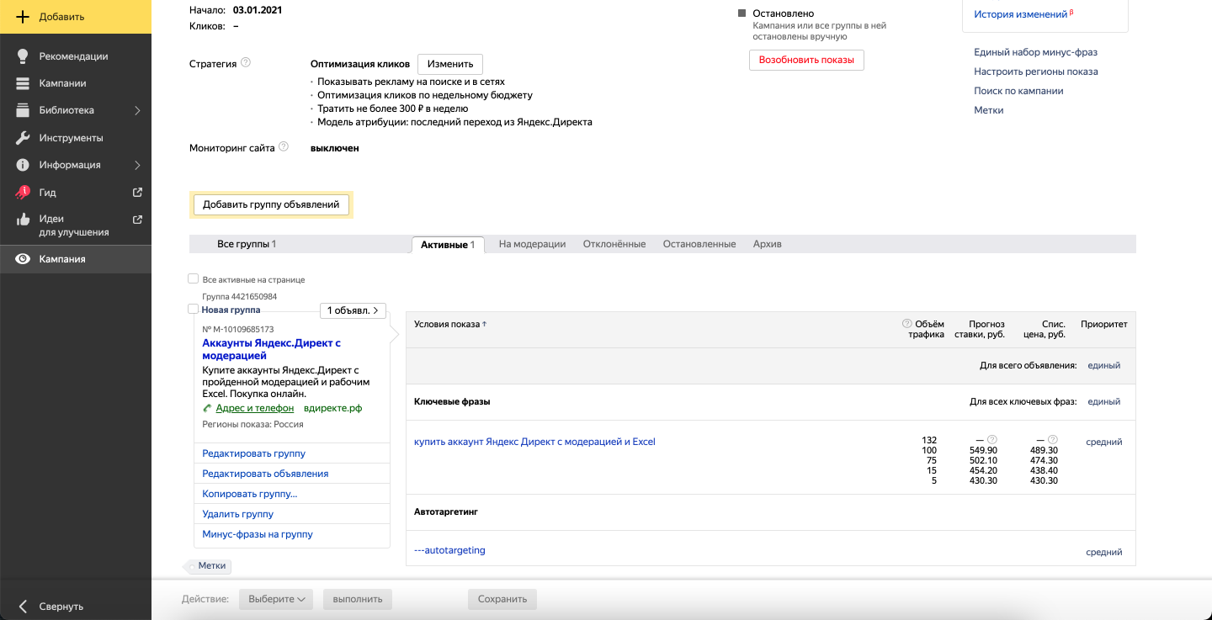Click phone icon beside Адрес и телефон
The width and height of the screenshot is (1212, 620).
(207, 408)
